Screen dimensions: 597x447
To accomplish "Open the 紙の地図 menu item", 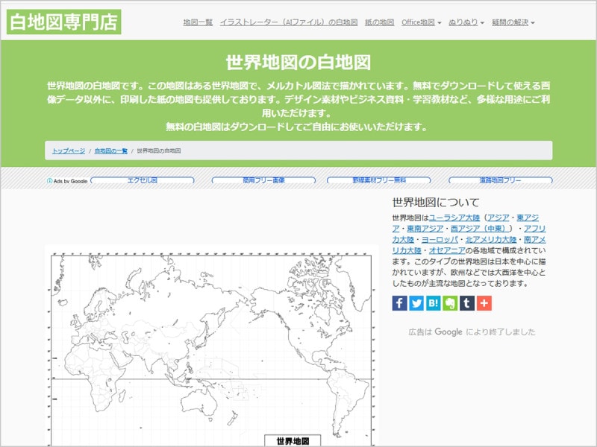I will 381,22.
